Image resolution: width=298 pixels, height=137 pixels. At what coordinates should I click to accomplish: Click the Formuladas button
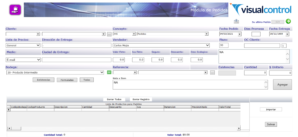(67, 80)
